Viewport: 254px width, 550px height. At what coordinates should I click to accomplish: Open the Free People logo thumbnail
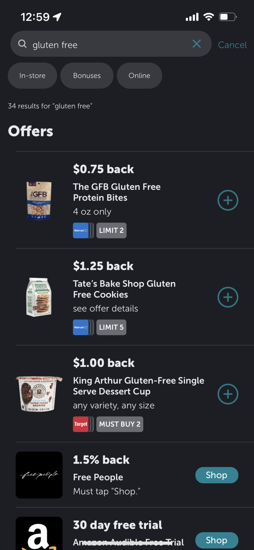tap(39, 475)
